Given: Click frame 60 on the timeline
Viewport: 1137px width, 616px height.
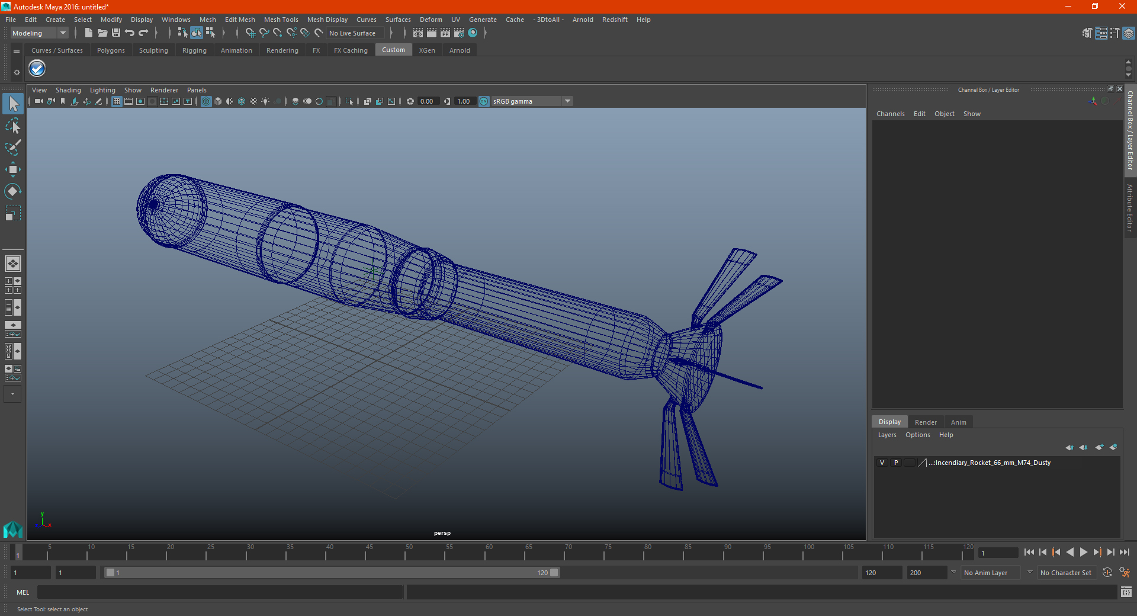Looking at the screenshot, I should tap(489, 553).
